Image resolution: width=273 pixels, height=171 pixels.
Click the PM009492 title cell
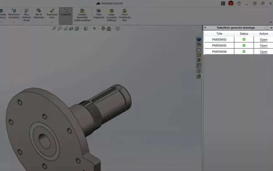click(219, 40)
